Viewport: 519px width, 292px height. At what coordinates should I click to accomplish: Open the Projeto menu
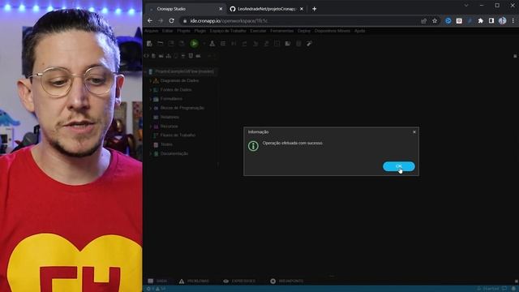184,31
